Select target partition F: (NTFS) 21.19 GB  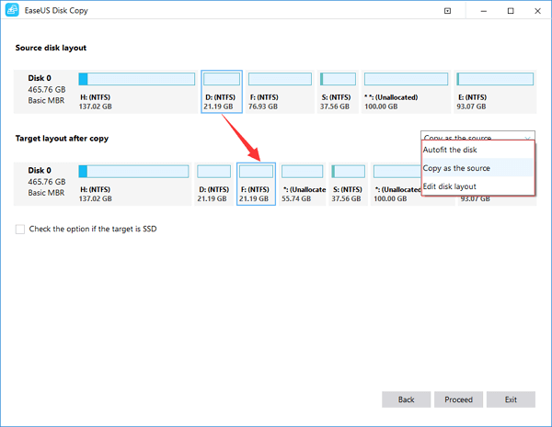pos(257,181)
